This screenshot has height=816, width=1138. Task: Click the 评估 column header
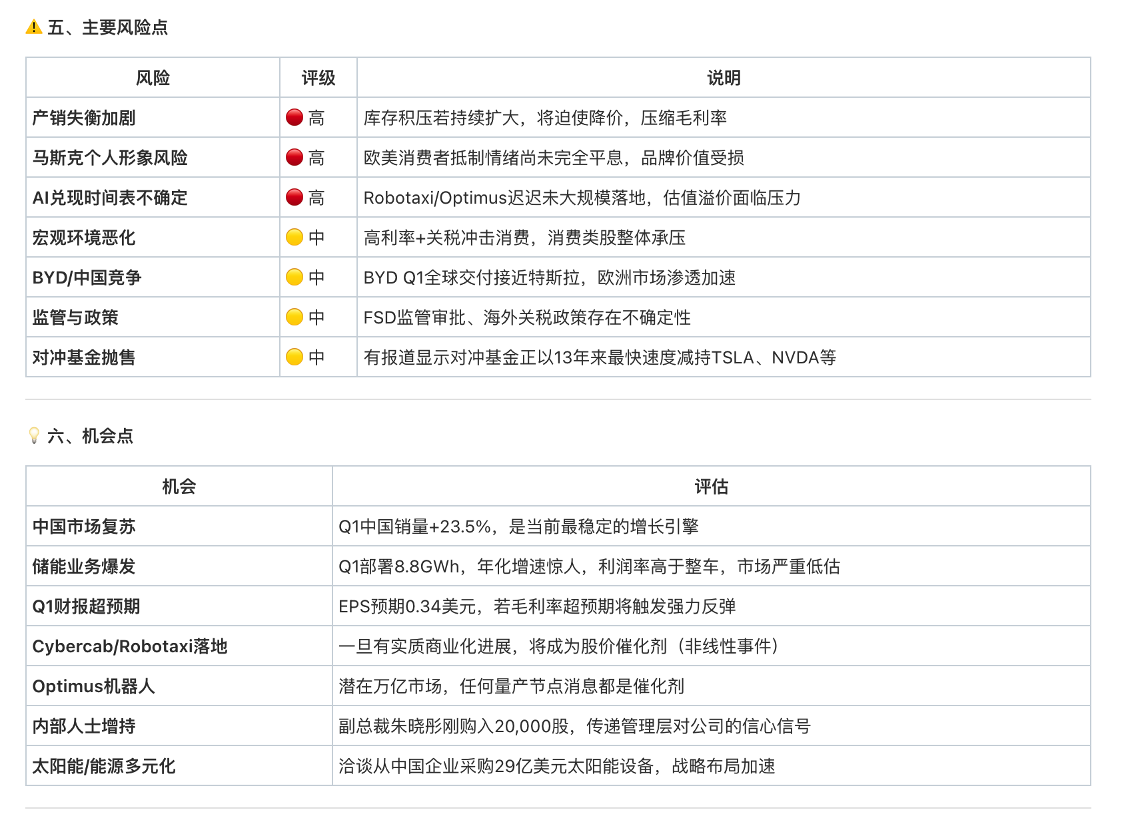click(711, 487)
